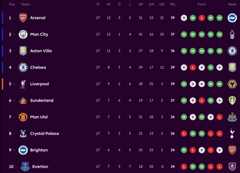Image resolution: width=240 pixels, height=173 pixels.
Task: Click the Man City club crest
Action: click(x=23, y=34)
